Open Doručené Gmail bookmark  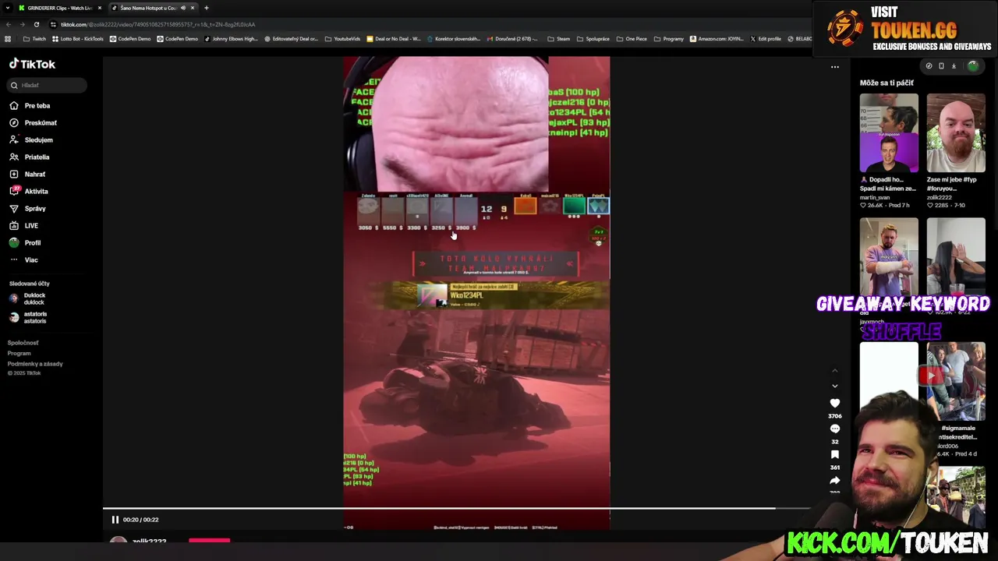511,39
